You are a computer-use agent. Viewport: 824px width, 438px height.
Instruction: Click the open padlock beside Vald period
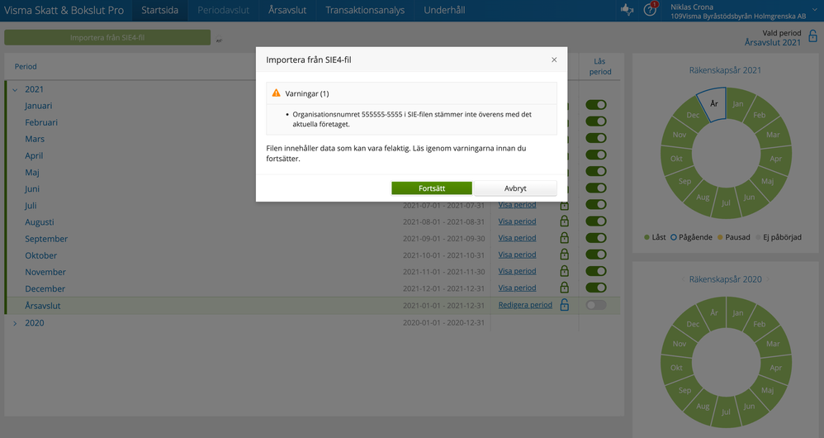coord(812,37)
